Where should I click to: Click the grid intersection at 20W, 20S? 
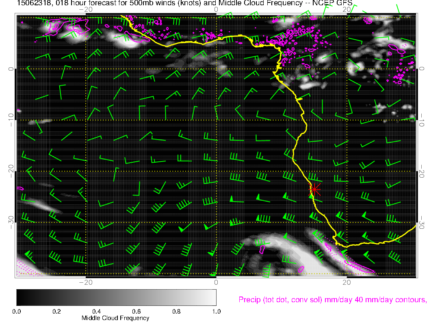[x=86, y=171]
